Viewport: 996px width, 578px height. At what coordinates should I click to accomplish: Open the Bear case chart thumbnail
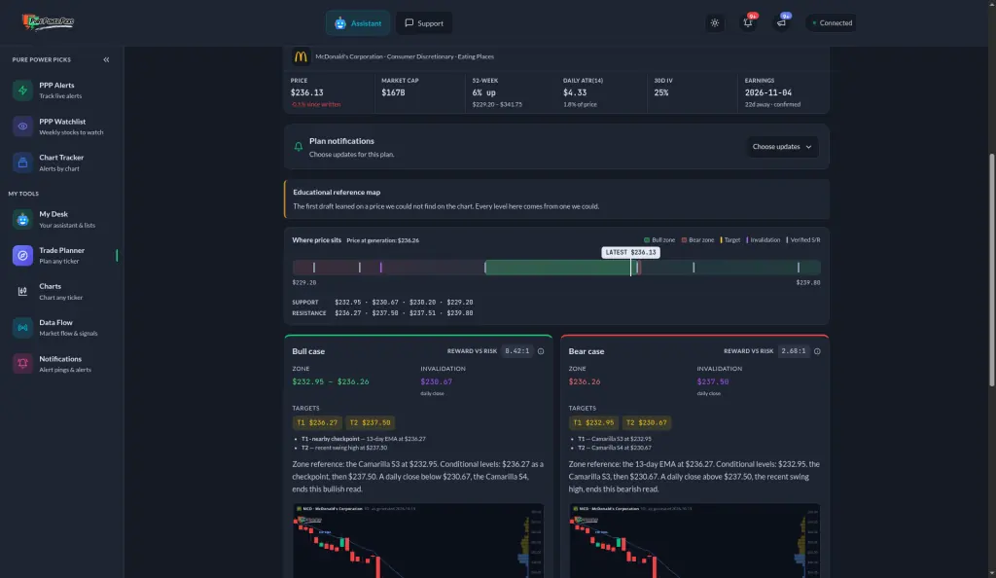coord(694,540)
